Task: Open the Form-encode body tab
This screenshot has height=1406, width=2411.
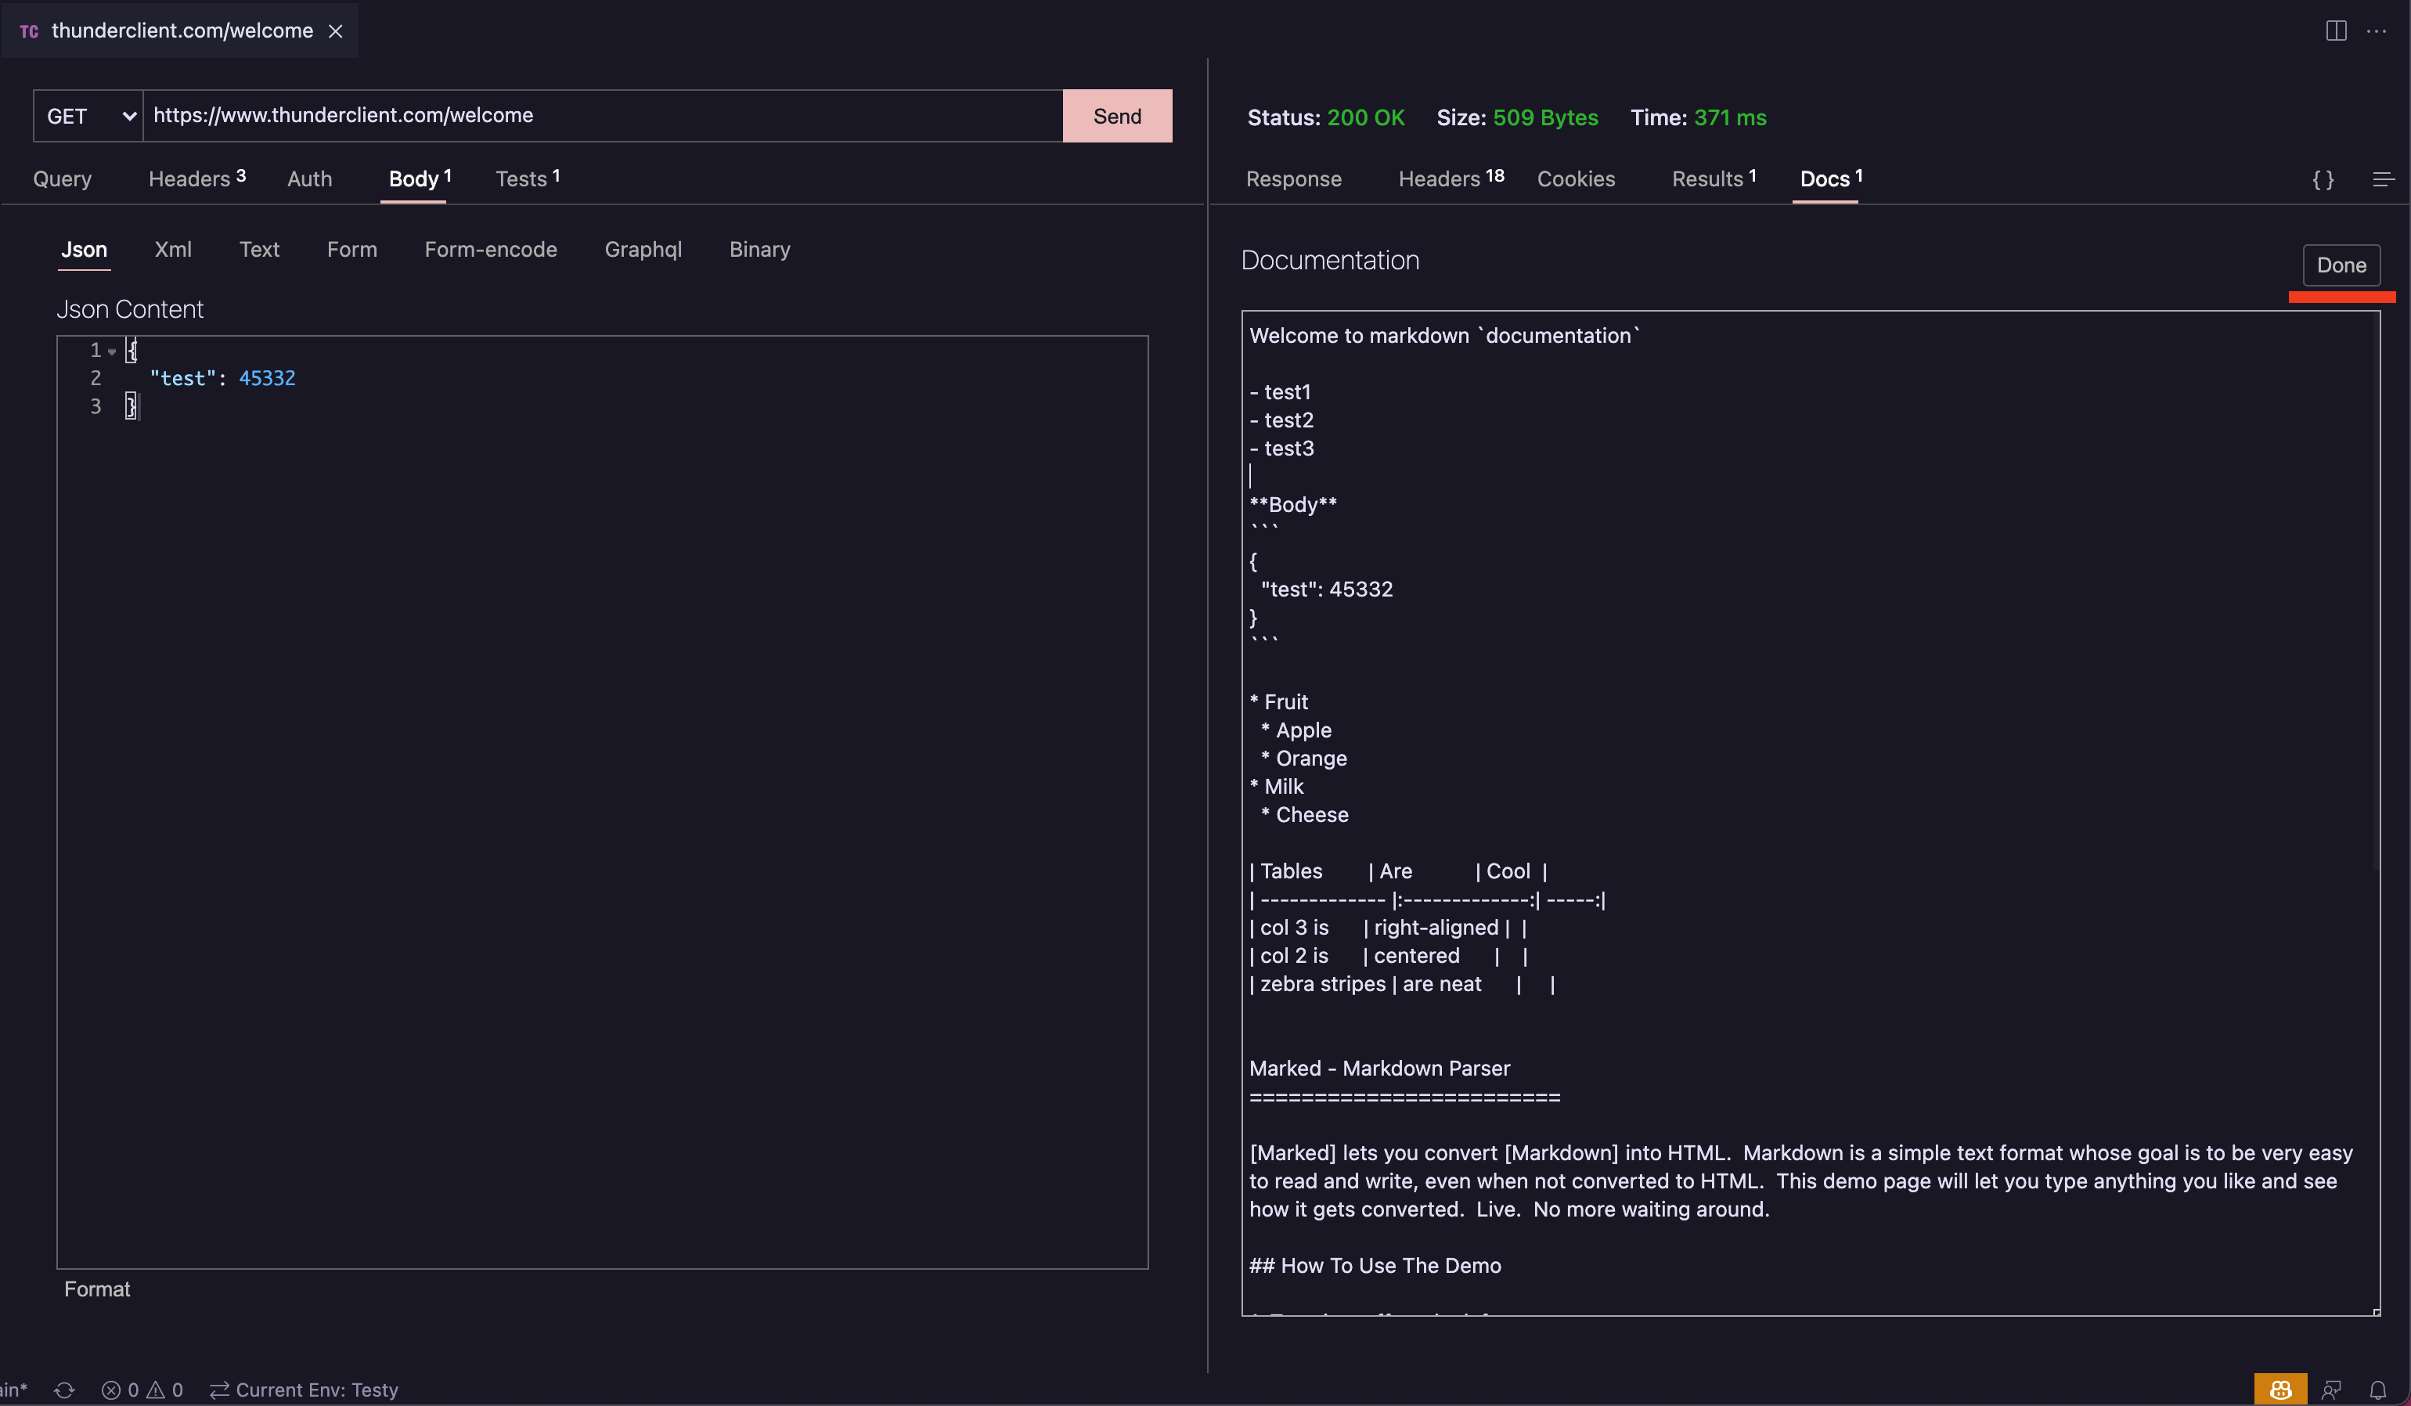Action: click(x=491, y=250)
